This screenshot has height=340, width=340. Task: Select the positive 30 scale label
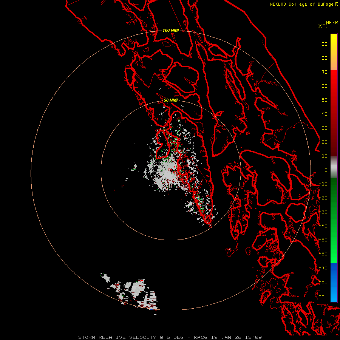click(325, 128)
